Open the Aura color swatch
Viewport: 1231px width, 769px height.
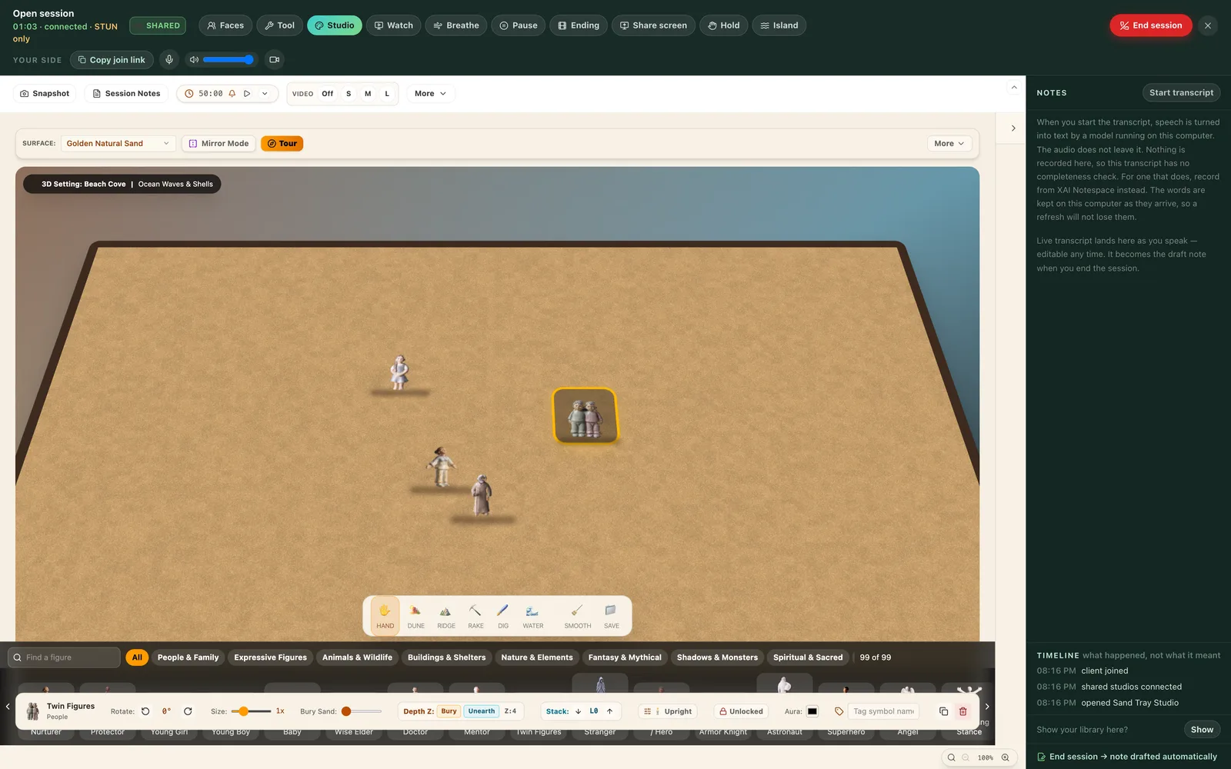click(x=812, y=711)
